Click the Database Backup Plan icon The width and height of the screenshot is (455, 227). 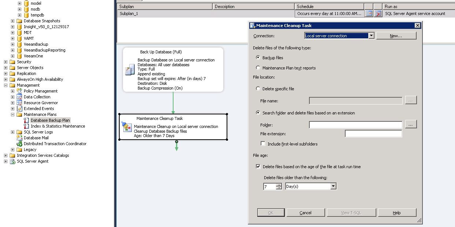tap(26, 120)
